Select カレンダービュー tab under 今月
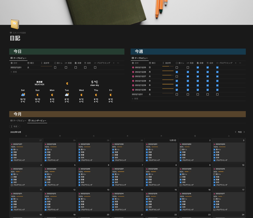Viewport: 253px width, 218px height. pyautogui.click(x=37, y=121)
